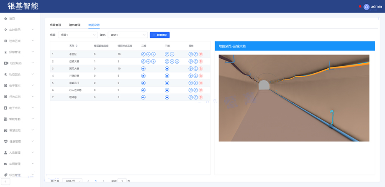Screen dimensions: 385x187
Task: Click the red delete icon for 行人进风巷
Action: pos(200,90)
